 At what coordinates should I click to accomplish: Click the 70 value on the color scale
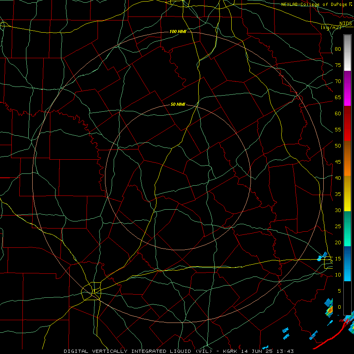pyautogui.click(x=338, y=81)
